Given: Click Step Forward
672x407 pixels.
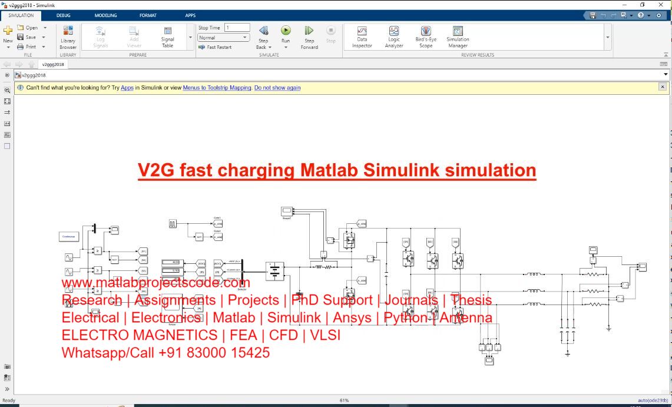Looking at the screenshot, I should pyautogui.click(x=309, y=37).
